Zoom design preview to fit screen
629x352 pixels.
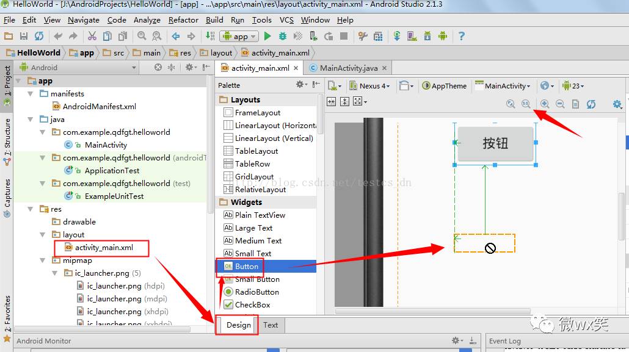pyautogui.click(x=511, y=104)
